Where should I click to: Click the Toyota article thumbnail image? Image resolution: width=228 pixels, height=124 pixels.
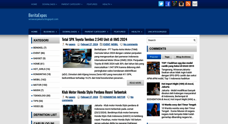[x=77, y=58]
